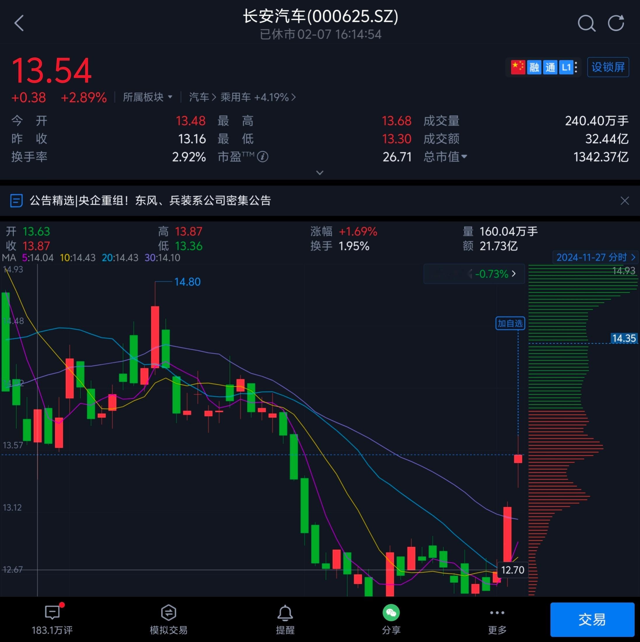
Task: Open the 总市值 dropdown
Action: 445,156
